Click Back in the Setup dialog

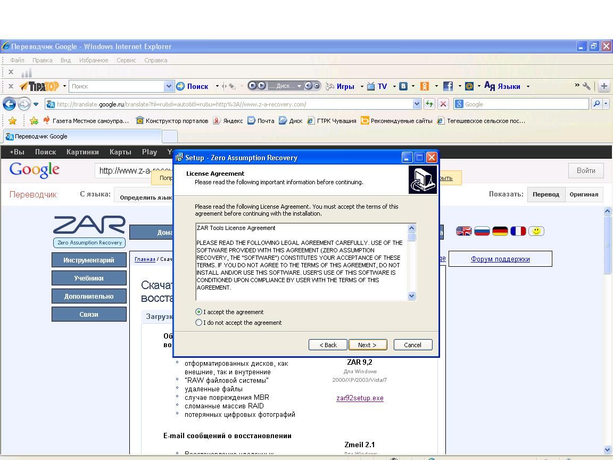pos(328,344)
